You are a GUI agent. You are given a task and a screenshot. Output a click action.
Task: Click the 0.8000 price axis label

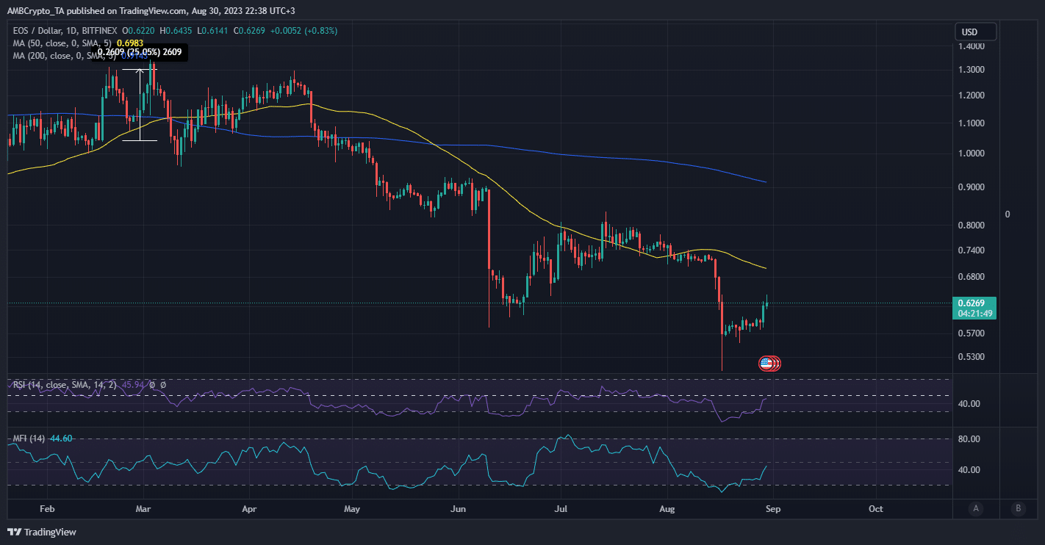(972, 225)
